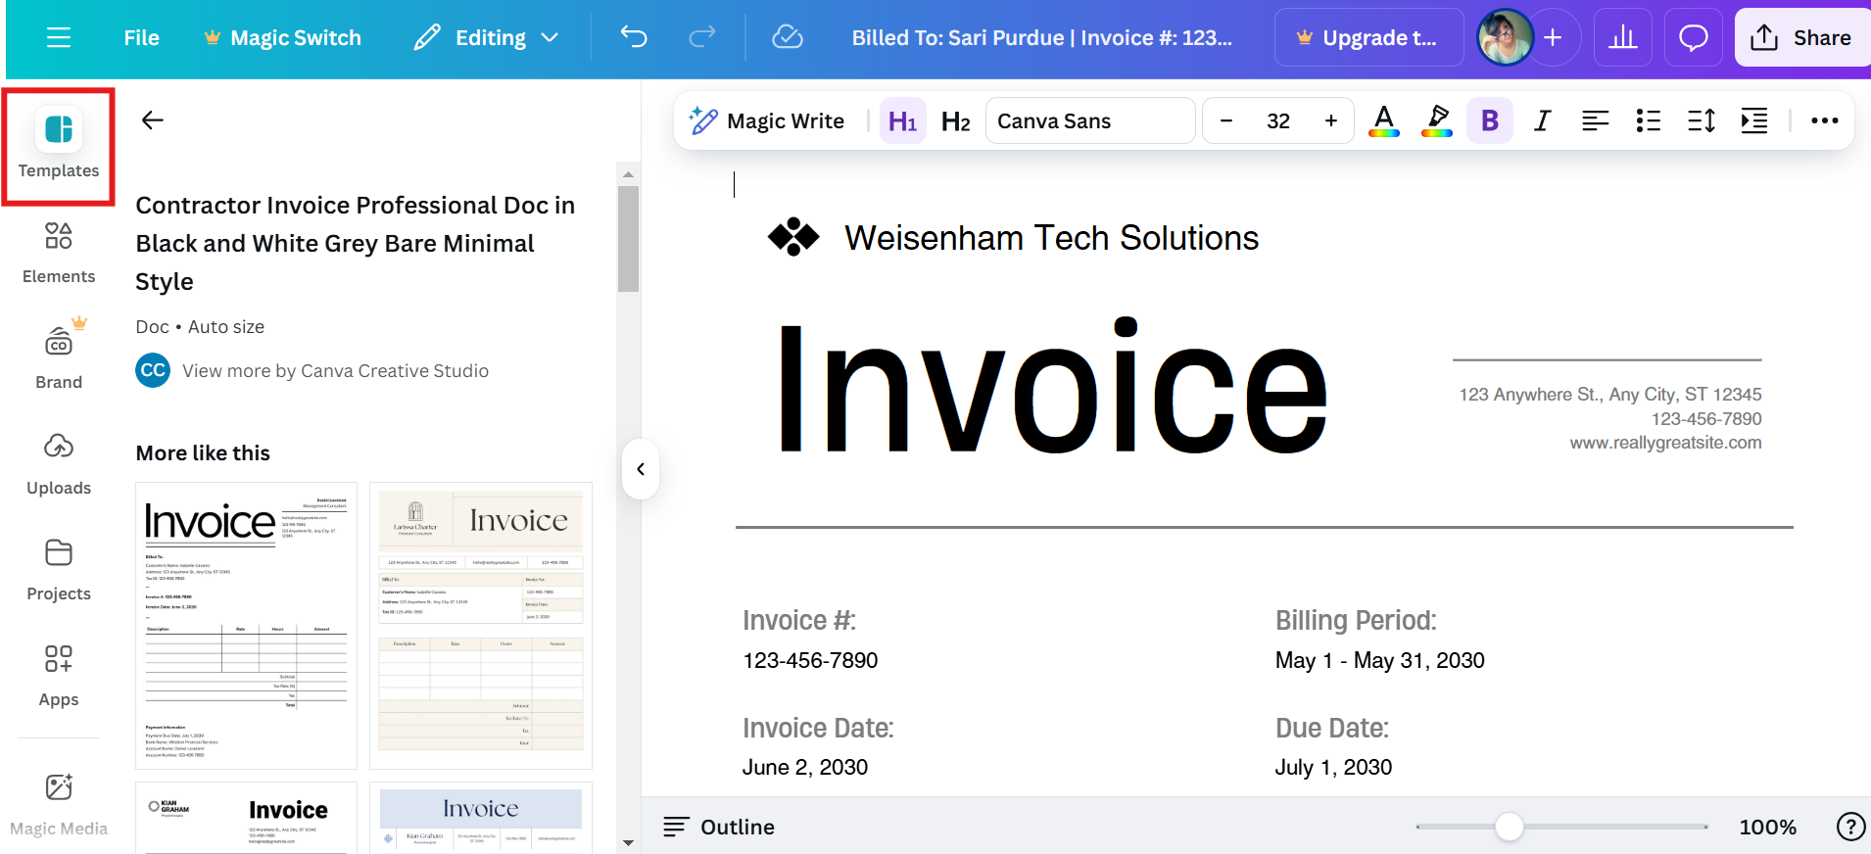Open the text alignment option
Image resolution: width=1871 pixels, height=854 pixels.
(x=1595, y=121)
